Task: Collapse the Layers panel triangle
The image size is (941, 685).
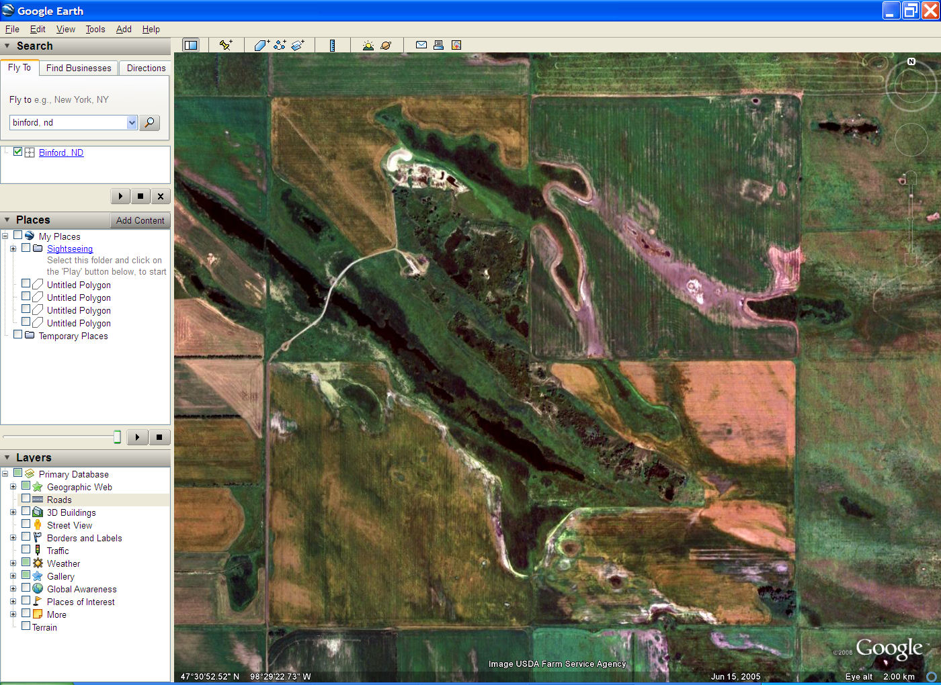Action: (7, 457)
